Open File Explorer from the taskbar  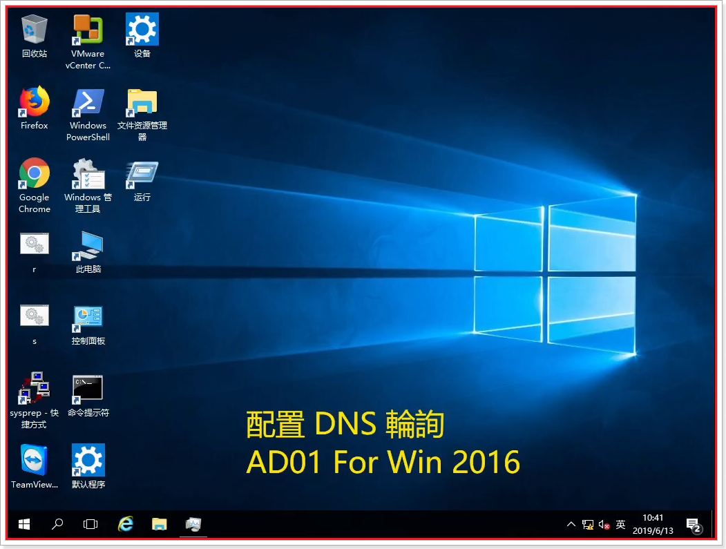(x=160, y=524)
